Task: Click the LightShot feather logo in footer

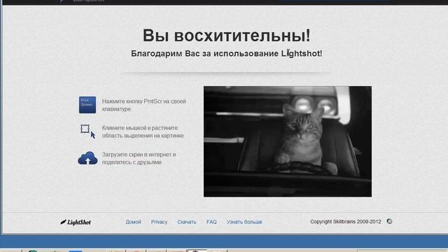Action: [76, 222]
